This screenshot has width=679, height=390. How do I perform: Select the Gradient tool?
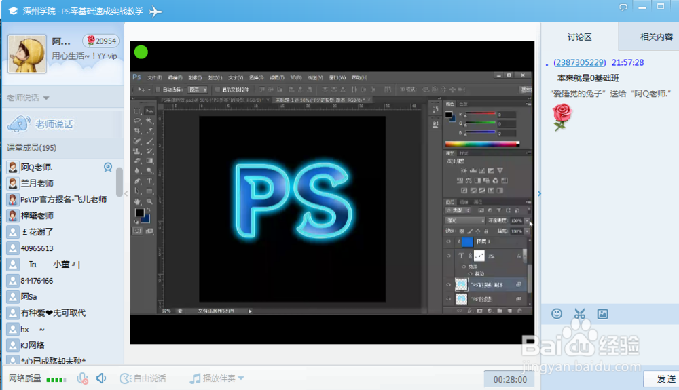(149, 161)
